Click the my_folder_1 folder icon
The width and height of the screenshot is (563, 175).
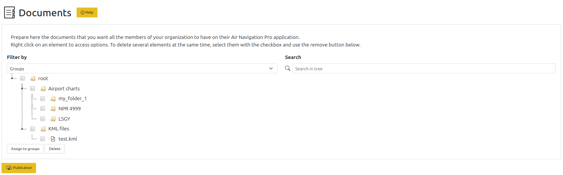pos(53,99)
